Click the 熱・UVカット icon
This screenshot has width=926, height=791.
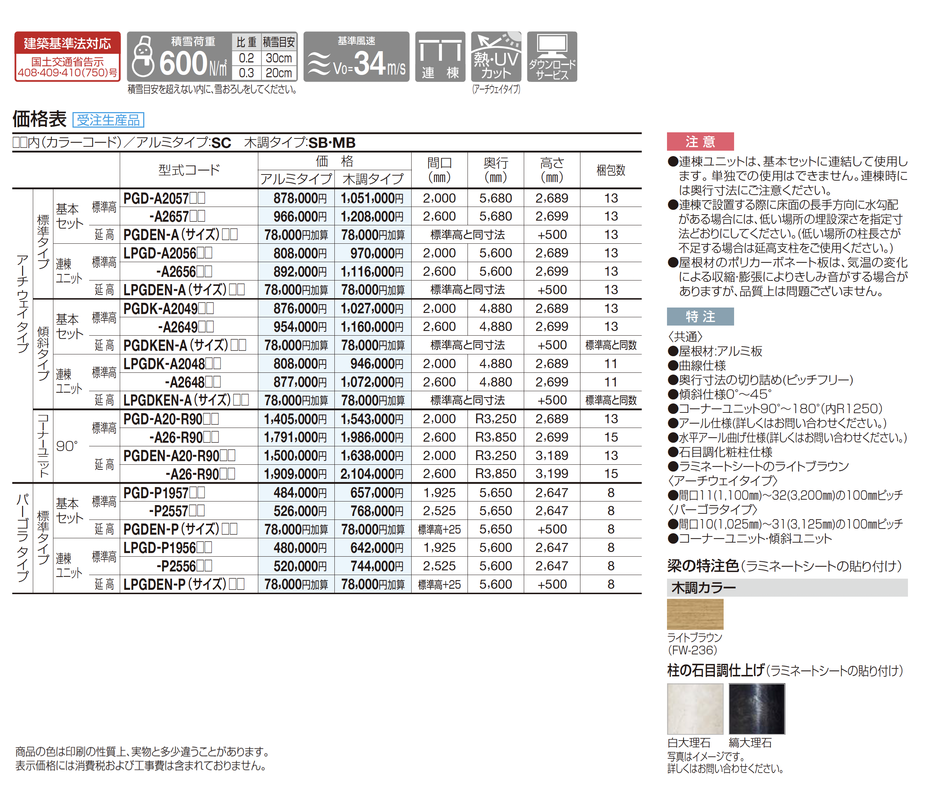[496, 57]
